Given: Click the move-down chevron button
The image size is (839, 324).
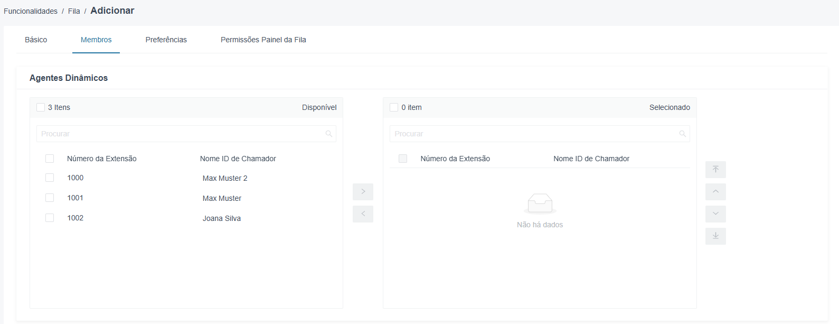Looking at the screenshot, I should 715,214.
